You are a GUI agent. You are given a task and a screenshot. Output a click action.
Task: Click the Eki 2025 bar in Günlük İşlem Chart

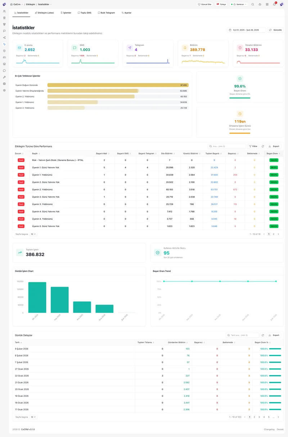pyautogui.click(x=37, y=297)
